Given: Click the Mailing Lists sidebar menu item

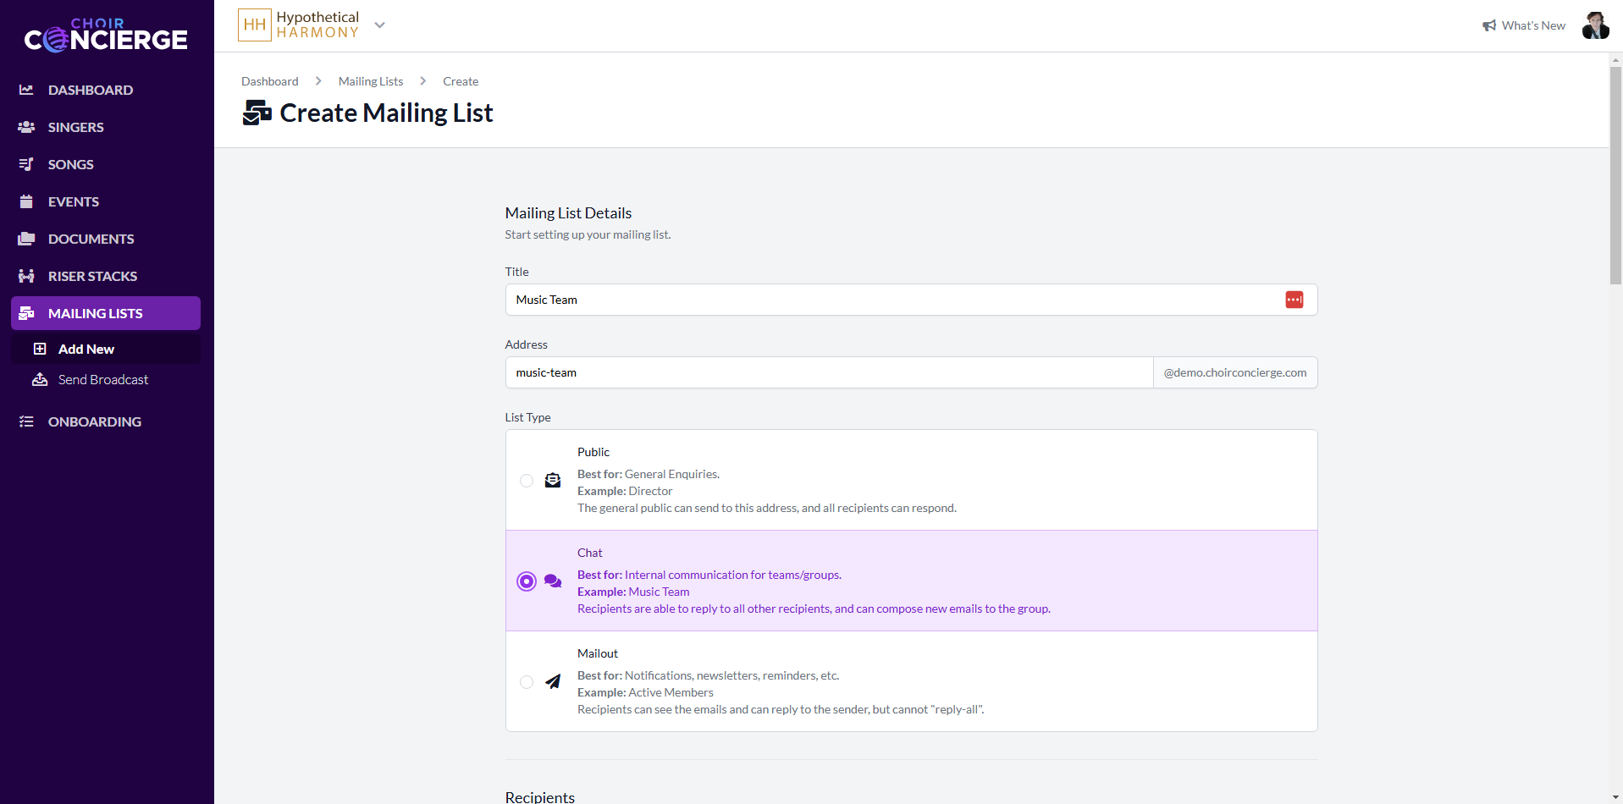Looking at the screenshot, I should pyautogui.click(x=106, y=313).
